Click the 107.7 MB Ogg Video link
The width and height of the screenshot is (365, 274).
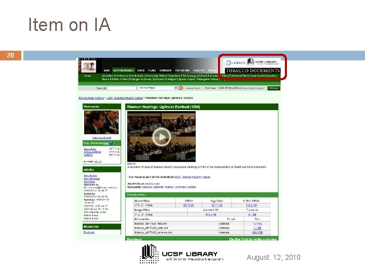click(217, 205)
